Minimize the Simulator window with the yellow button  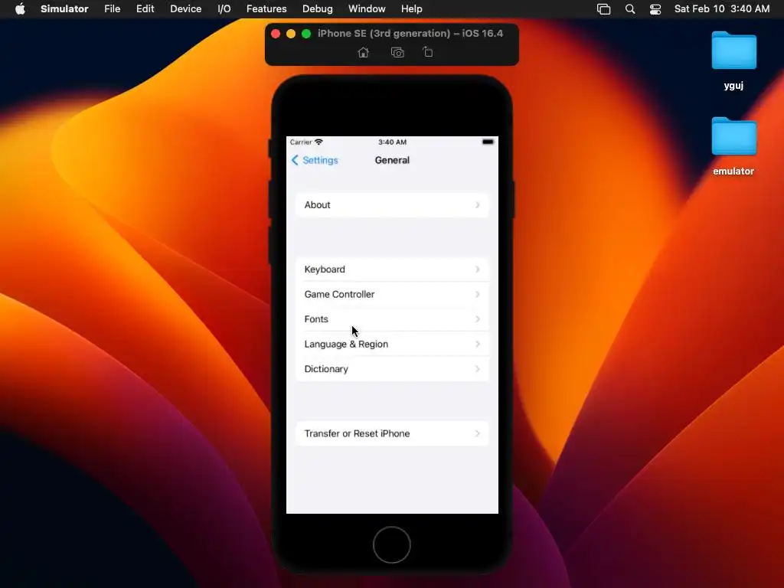[291, 34]
